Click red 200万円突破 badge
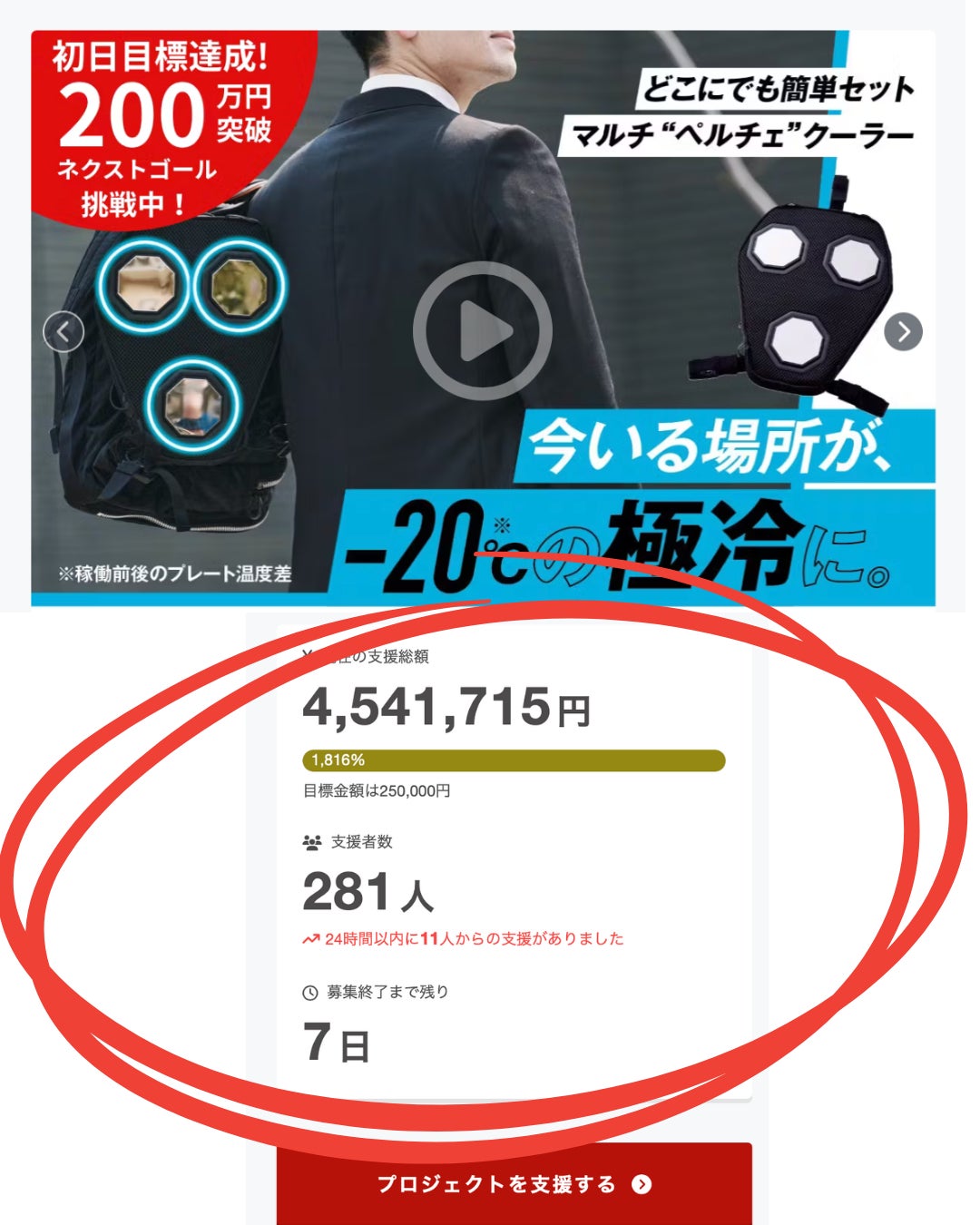Viewport: 980px width, 1225px height. click(163, 127)
